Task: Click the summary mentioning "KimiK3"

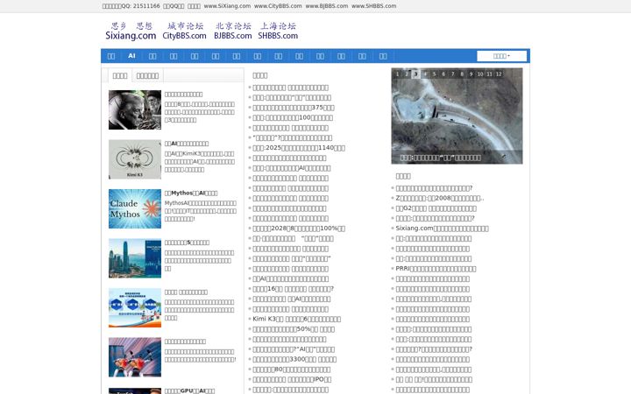Action: coord(200,162)
